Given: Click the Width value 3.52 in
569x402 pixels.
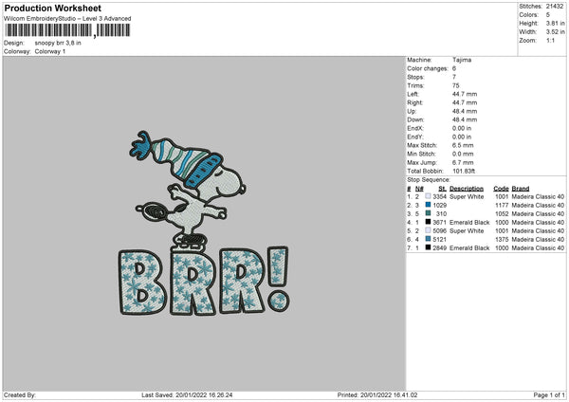Looking at the screenshot, I should click(555, 32).
